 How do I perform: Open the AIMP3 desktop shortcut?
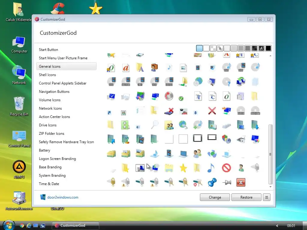(19, 170)
